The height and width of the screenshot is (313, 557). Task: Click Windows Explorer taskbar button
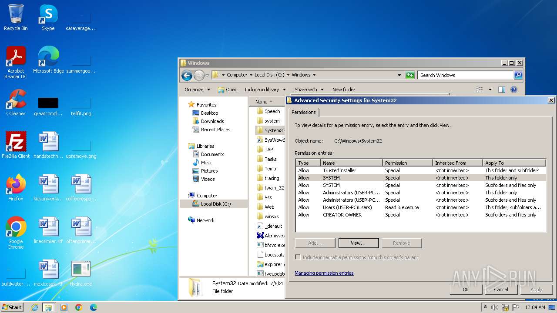[48, 307]
